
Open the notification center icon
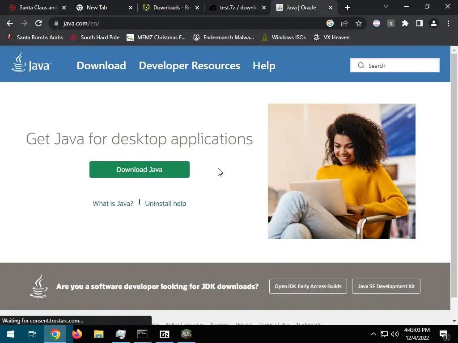pyautogui.click(x=444, y=334)
